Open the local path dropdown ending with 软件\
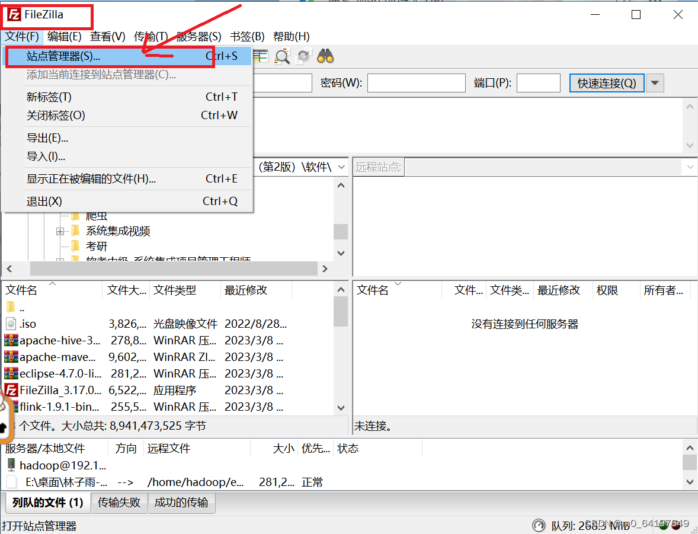Viewport: 698px width, 534px height. (x=341, y=167)
